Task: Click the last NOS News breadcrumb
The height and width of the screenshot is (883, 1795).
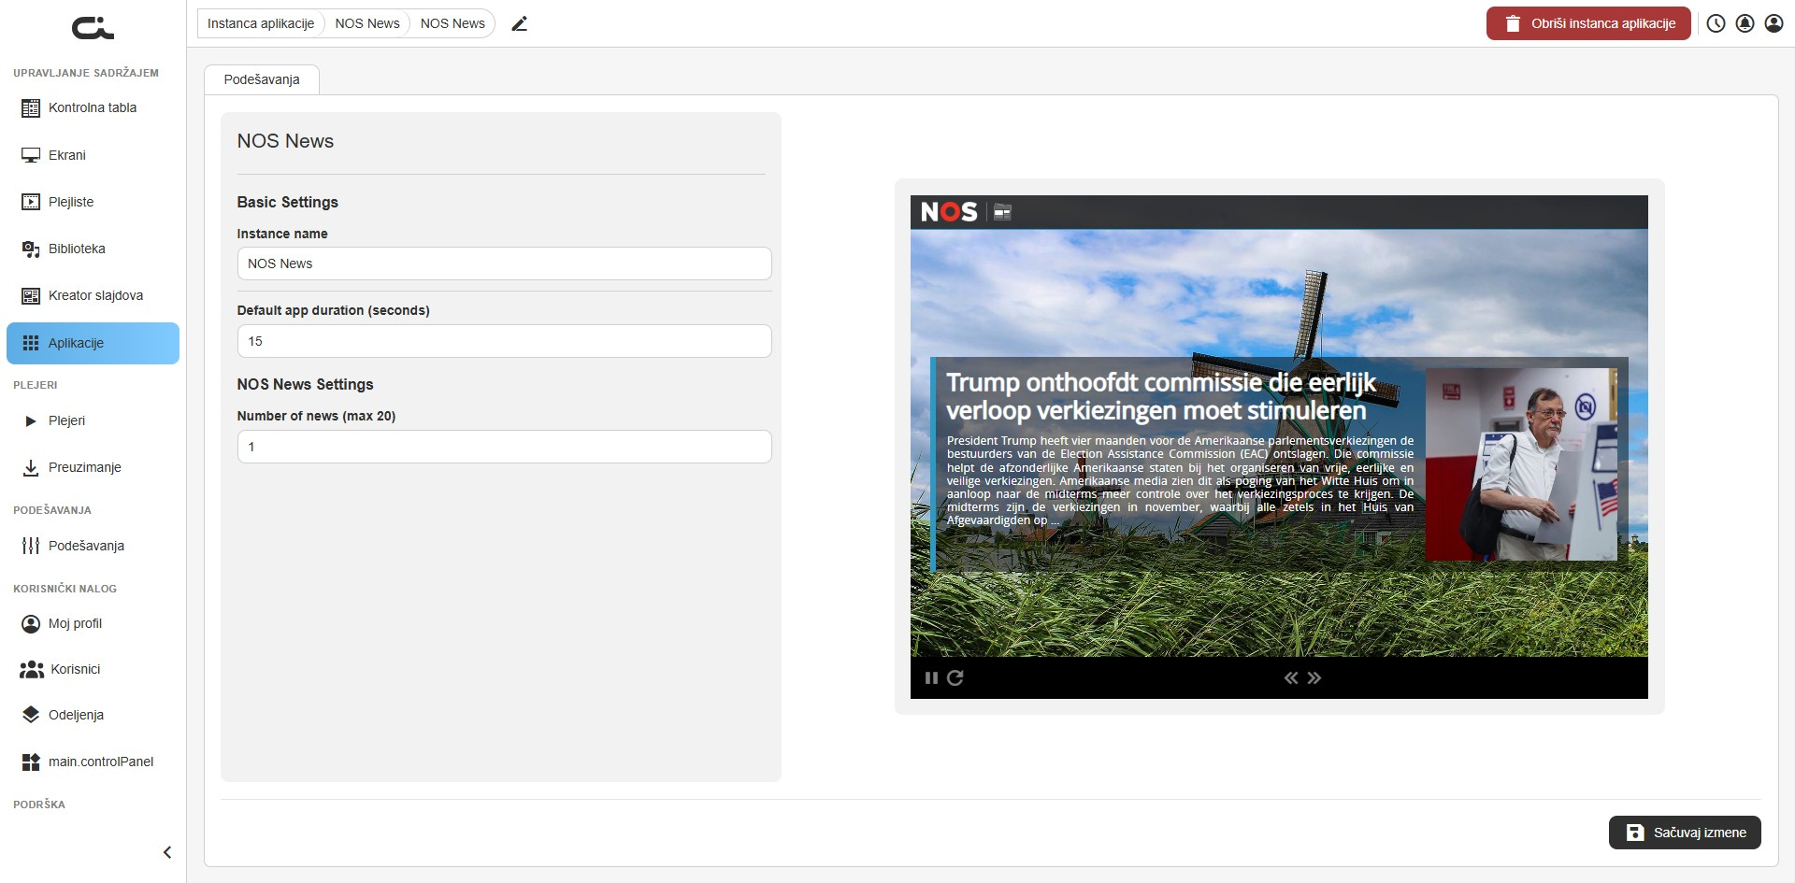Action: point(452,23)
